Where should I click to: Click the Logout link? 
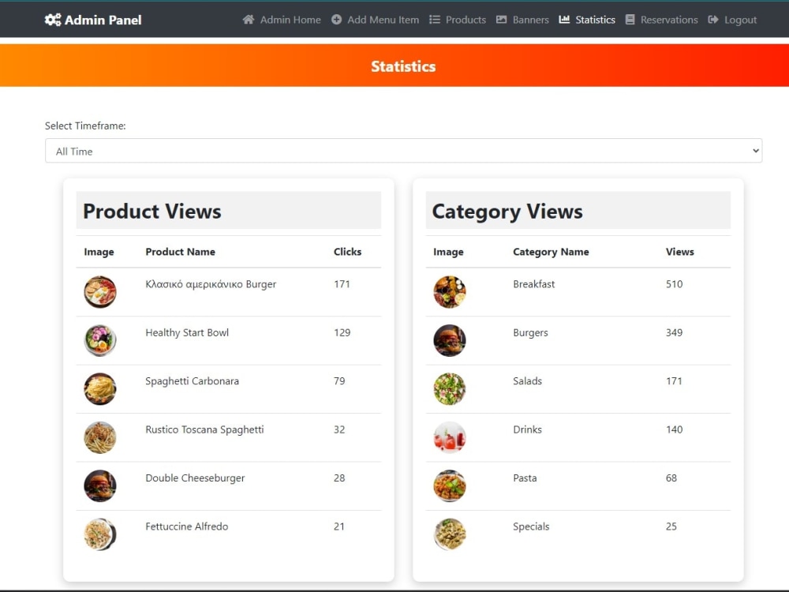pos(739,20)
